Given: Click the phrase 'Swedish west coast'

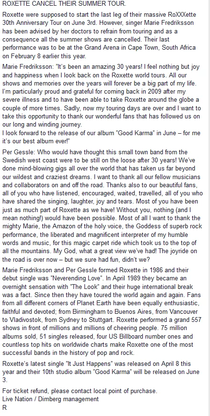Looking at the screenshot, I should pyautogui.click(x=27, y=160).
